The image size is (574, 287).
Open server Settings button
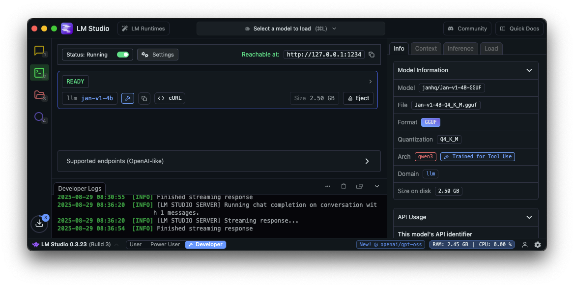click(158, 55)
